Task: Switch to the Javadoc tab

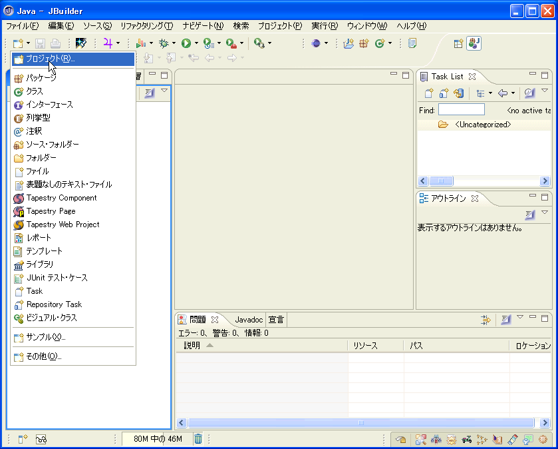Action: (249, 320)
